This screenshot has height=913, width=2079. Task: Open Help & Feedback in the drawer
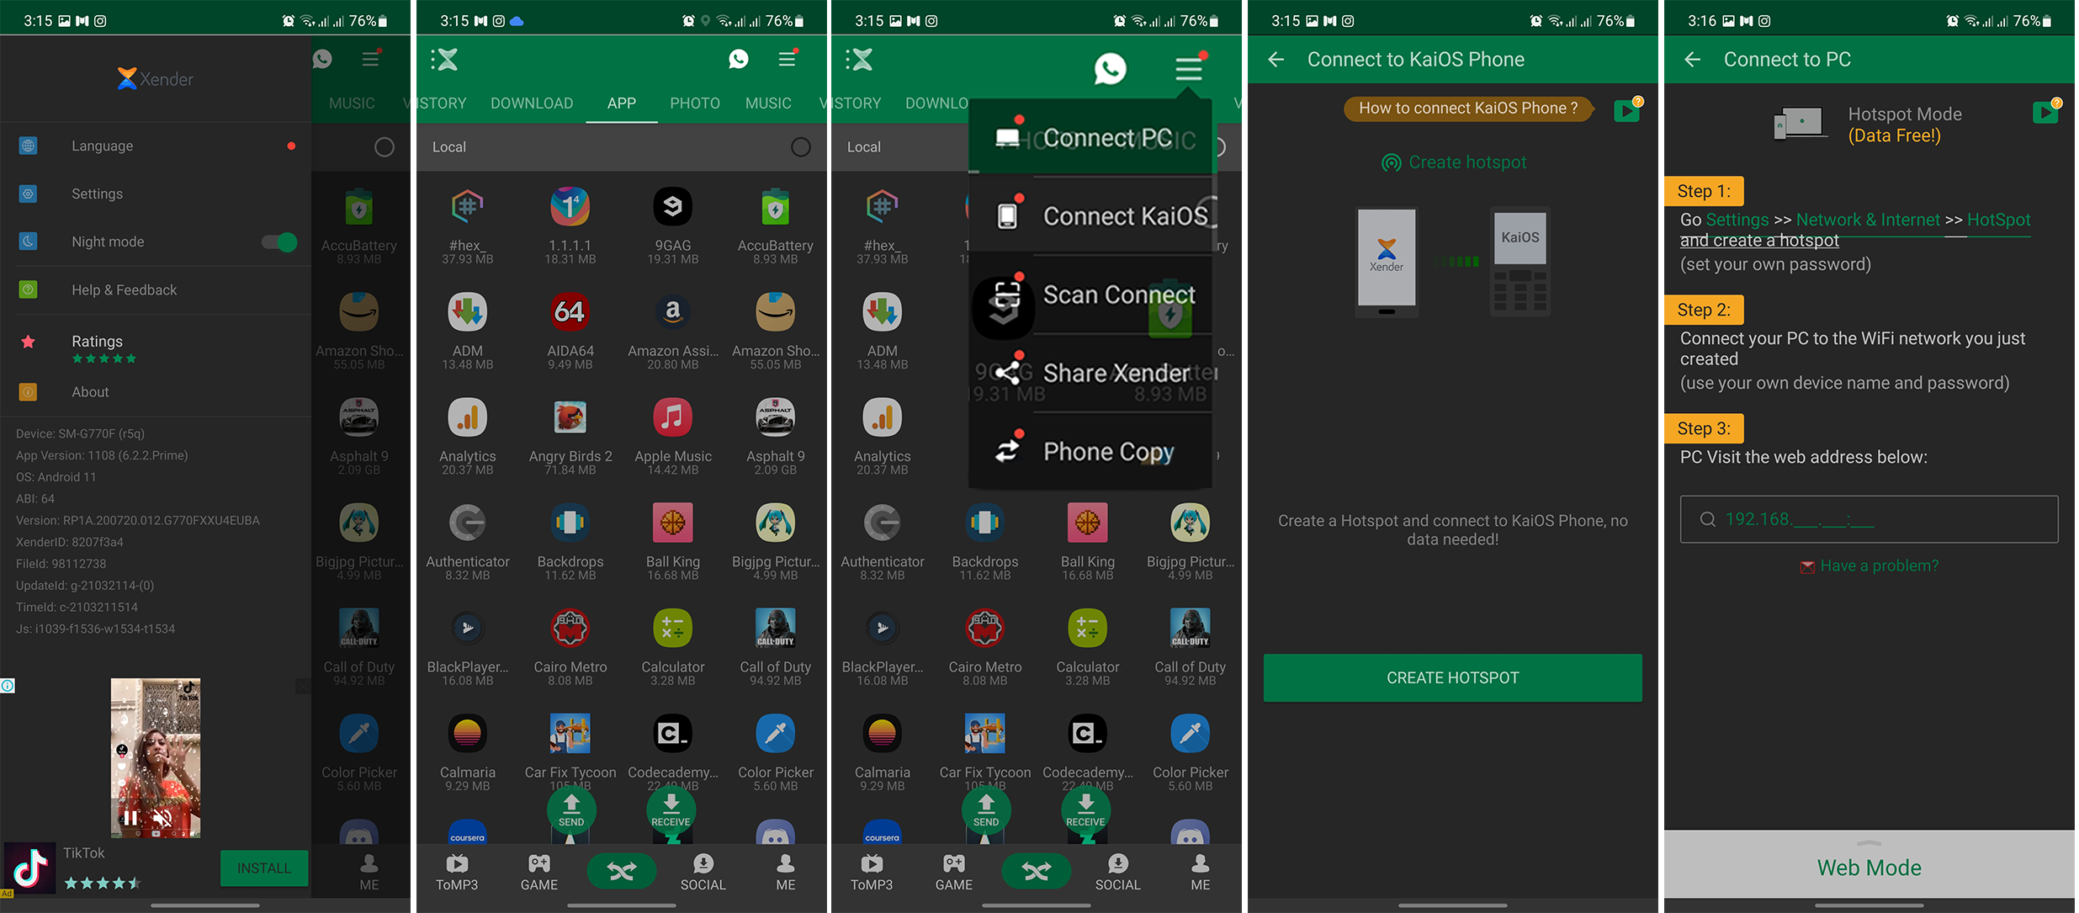156,289
